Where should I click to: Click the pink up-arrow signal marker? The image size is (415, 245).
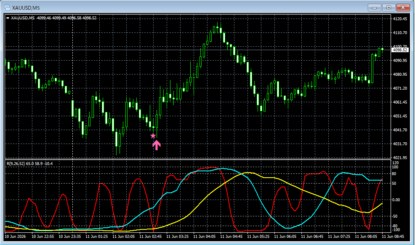click(x=157, y=145)
